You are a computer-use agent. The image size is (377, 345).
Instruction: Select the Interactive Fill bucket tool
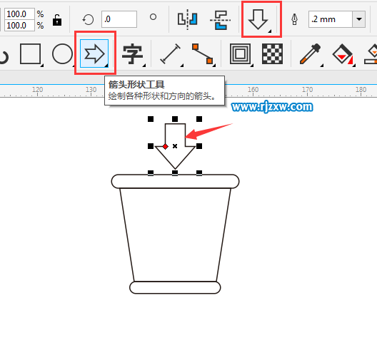tap(343, 53)
